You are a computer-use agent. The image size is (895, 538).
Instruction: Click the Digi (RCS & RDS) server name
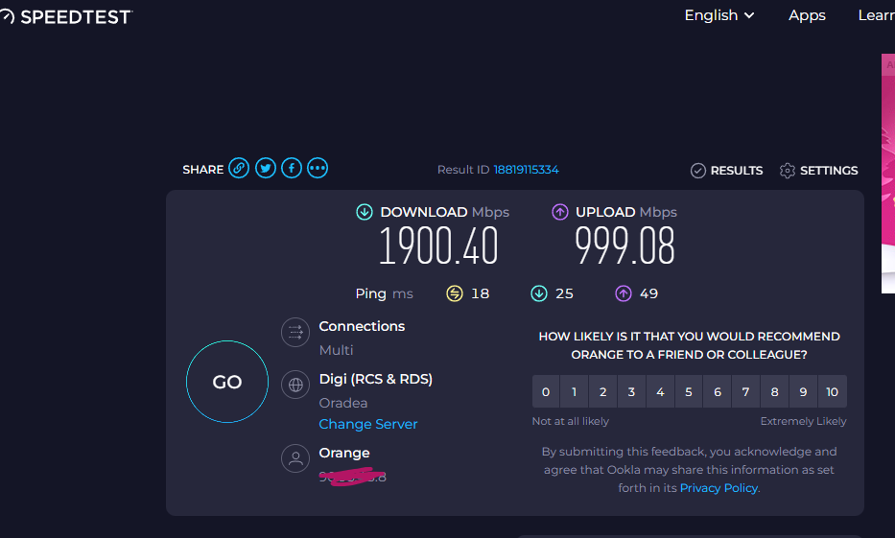(376, 379)
